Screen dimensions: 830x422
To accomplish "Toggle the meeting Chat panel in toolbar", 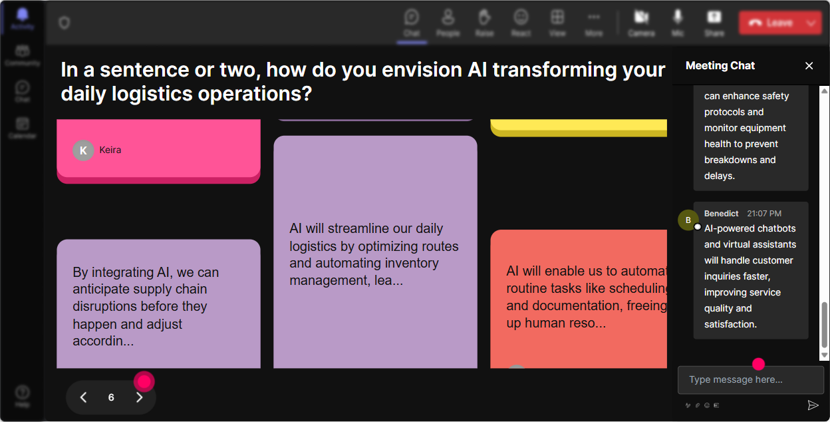I will click(412, 23).
